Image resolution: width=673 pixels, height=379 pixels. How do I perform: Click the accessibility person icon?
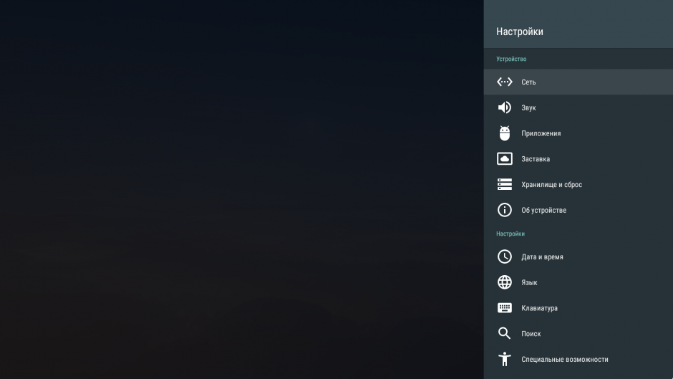pyautogui.click(x=504, y=359)
